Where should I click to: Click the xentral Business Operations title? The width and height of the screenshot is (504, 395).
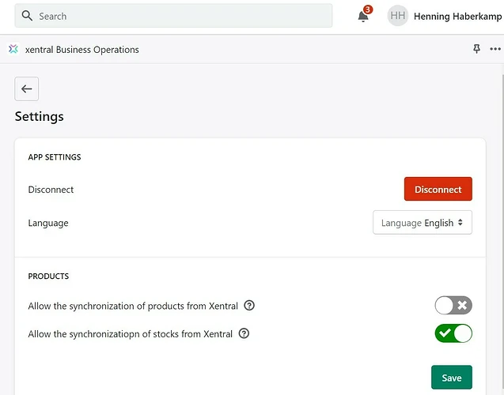[x=82, y=50]
